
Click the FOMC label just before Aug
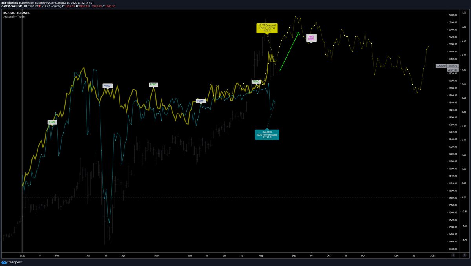pyautogui.click(x=256, y=81)
